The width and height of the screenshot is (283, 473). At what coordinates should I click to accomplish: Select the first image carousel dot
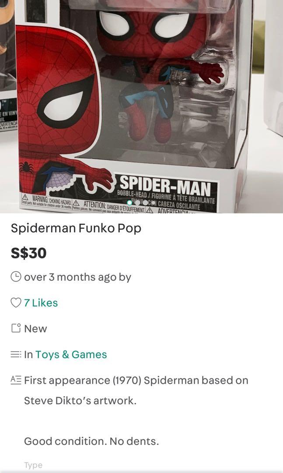point(129,203)
